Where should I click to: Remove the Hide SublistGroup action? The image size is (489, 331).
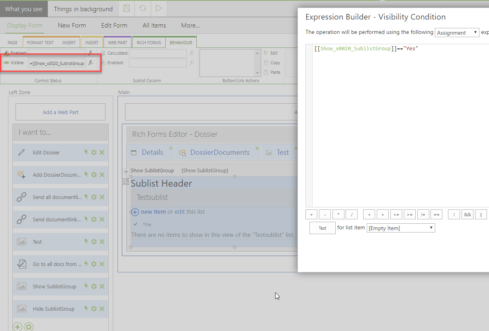(102, 309)
